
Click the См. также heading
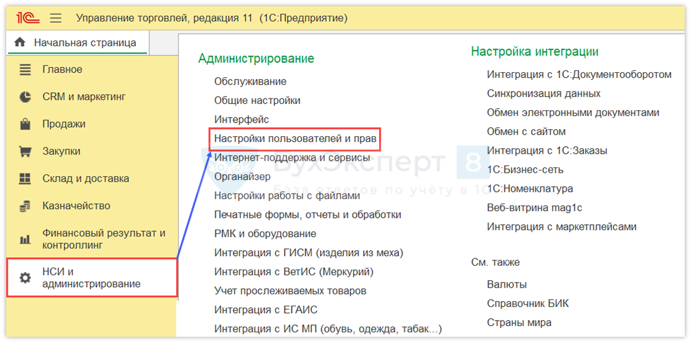point(496,262)
